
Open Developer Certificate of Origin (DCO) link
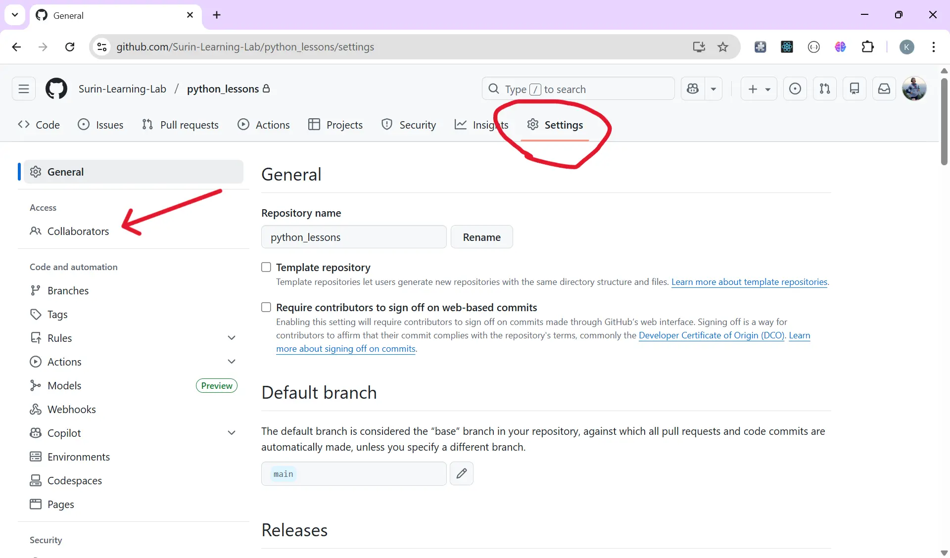pyautogui.click(x=712, y=335)
